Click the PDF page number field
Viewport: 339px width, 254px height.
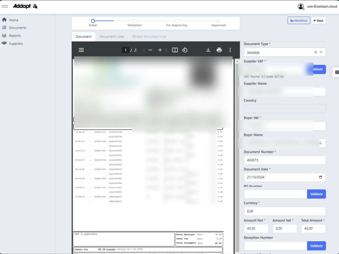click(x=126, y=50)
